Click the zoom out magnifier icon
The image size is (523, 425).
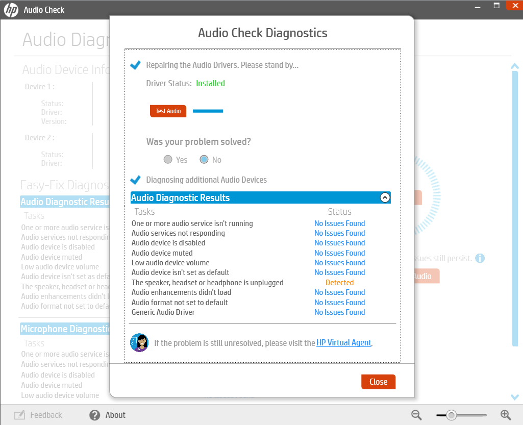[416, 415]
